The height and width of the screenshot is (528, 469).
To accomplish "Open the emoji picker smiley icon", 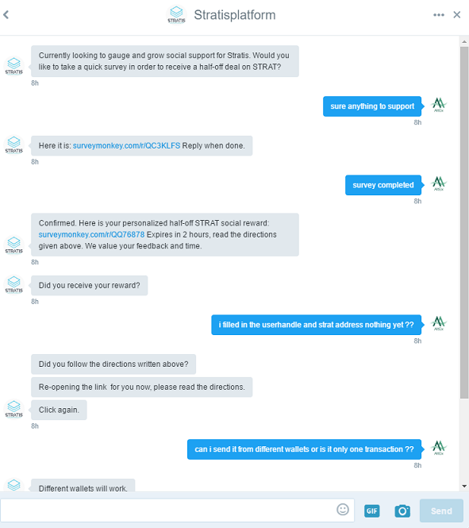I will click(x=343, y=510).
